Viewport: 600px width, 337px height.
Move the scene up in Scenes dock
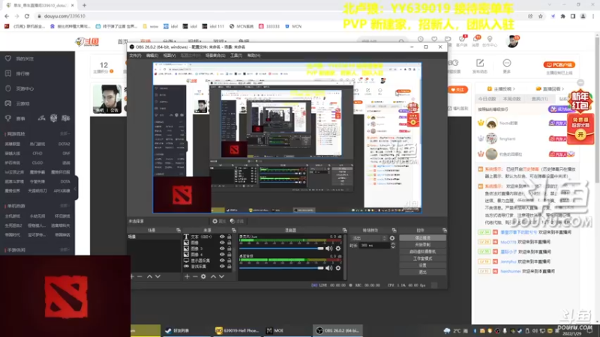149,276
